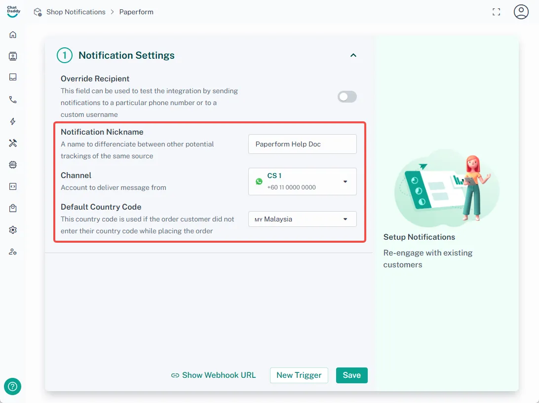Collapse the Notification Settings section
Screen dimensions: 539x403
353,55
